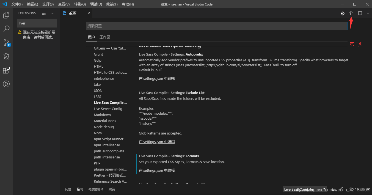
Task: Select plugin open-in-bro... in settings tree
Action: [110, 169]
